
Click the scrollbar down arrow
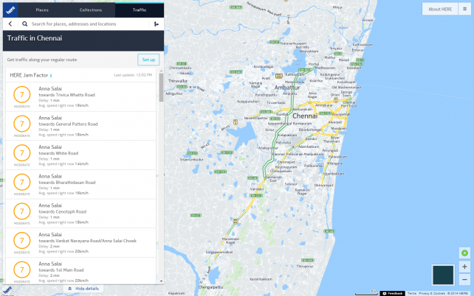pos(161,281)
